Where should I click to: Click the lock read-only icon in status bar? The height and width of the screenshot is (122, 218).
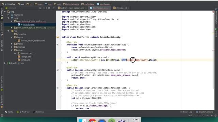212,115
